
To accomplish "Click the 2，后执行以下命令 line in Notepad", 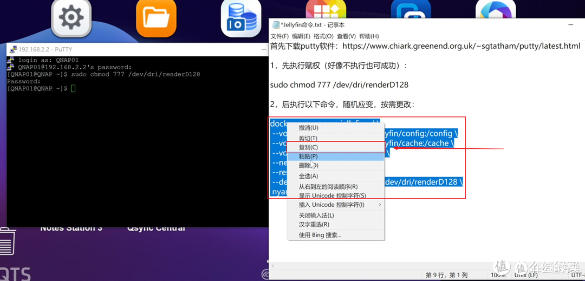I will 342,104.
